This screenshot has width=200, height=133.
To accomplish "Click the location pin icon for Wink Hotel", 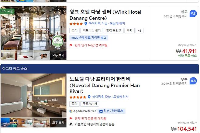I will 86,24.
